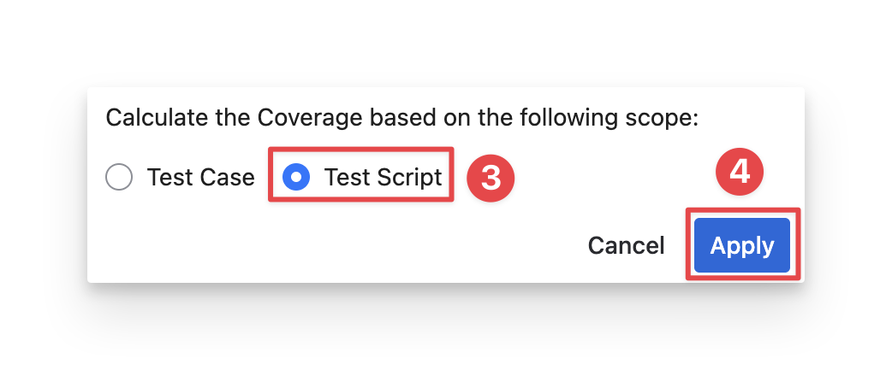Click the word "scope:" in the heading
This screenshot has height=370, width=892.
(x=665, y=116)
